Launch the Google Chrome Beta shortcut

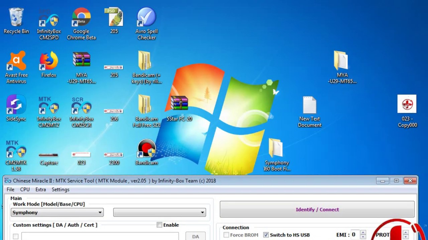[x=81, y=24]
